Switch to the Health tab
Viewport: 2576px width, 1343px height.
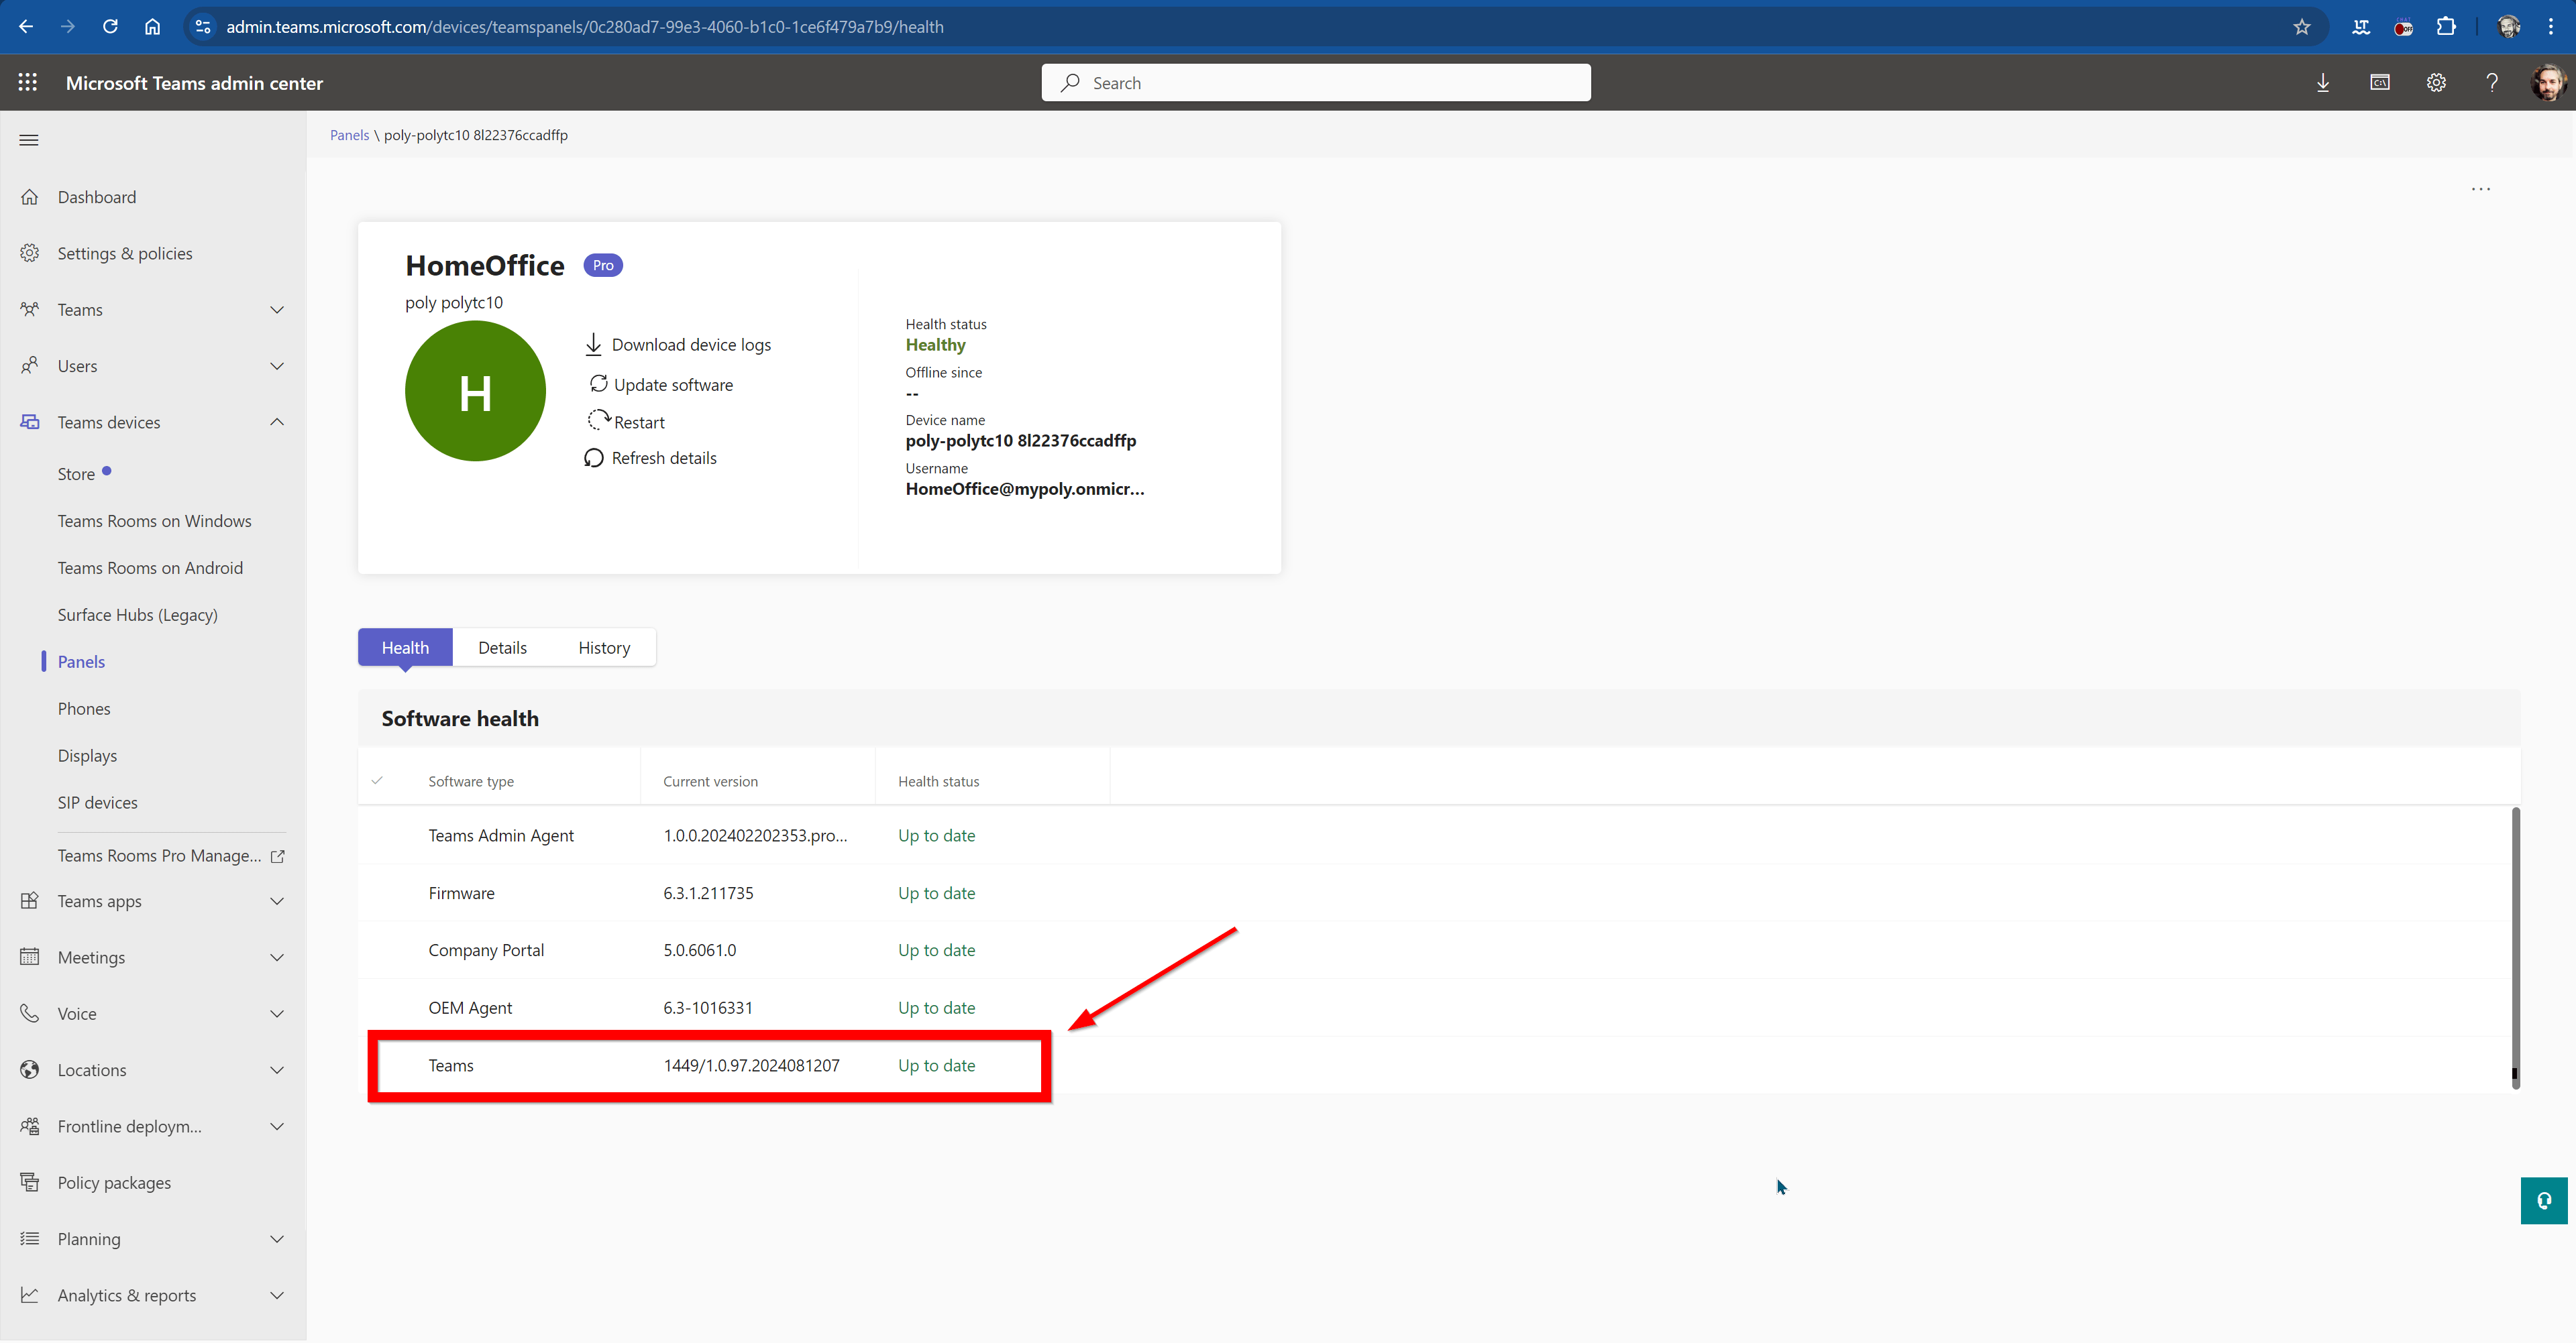(405, 648)
